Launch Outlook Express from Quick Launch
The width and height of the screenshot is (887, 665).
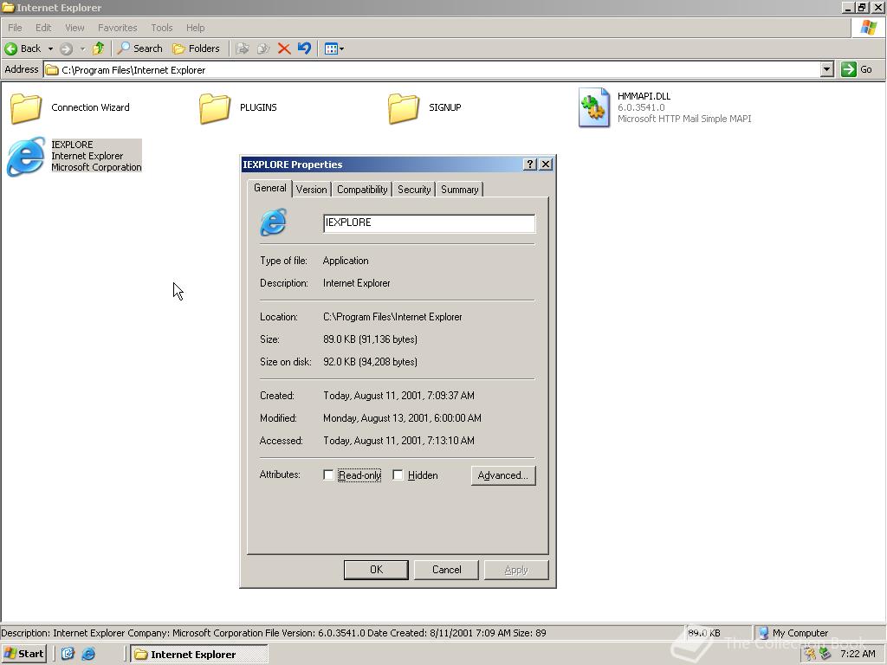[x=68, y=655]
